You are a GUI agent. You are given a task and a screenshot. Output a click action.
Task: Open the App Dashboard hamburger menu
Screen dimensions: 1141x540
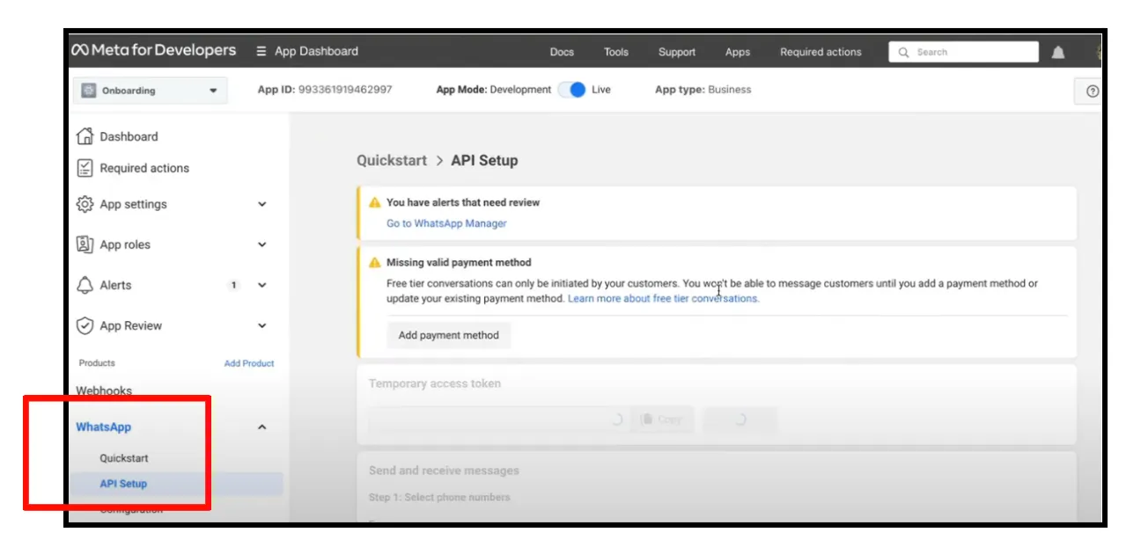[261, 51]
